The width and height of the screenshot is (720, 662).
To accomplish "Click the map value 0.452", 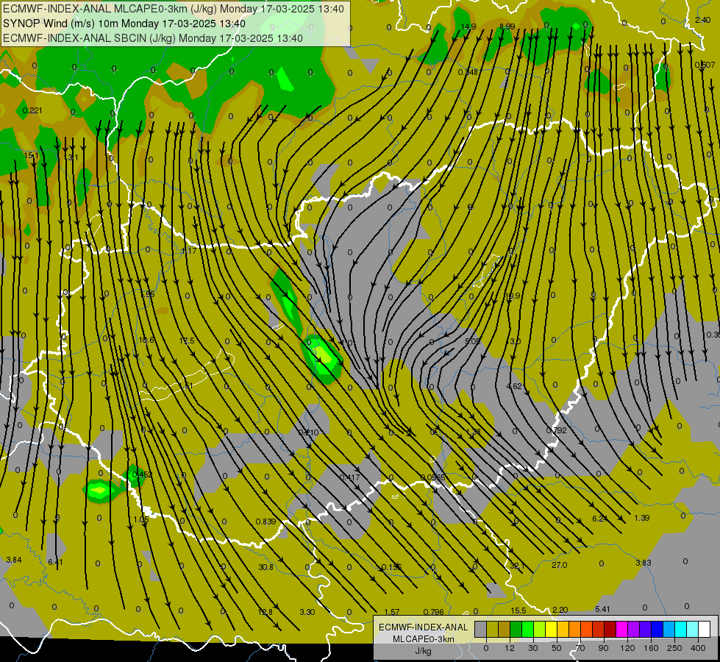I will (x=142, y=474).
